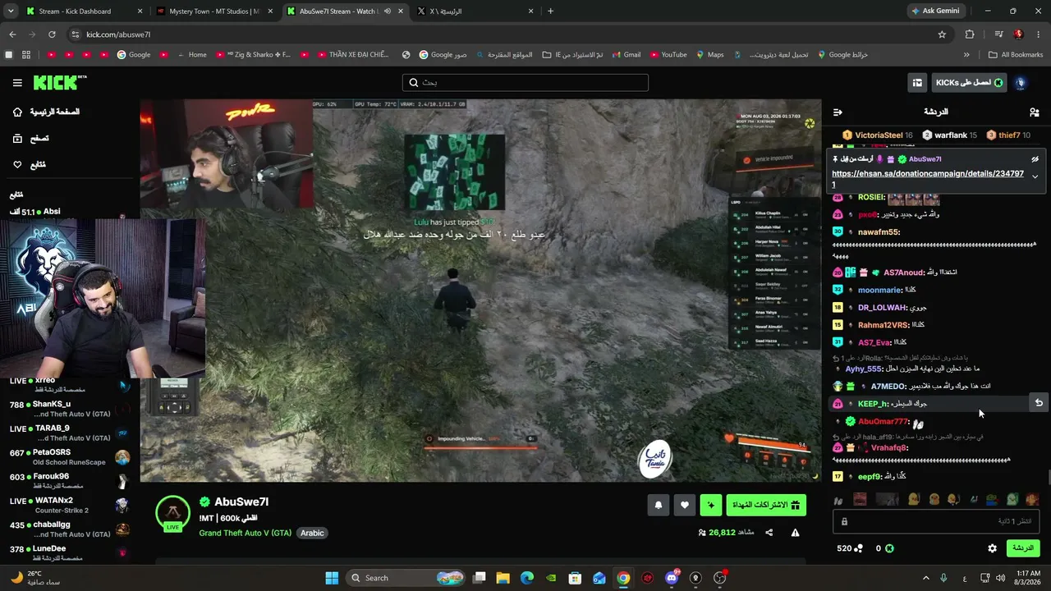
Task: Report the stream with the warning icon
Action: click(795, 533)
